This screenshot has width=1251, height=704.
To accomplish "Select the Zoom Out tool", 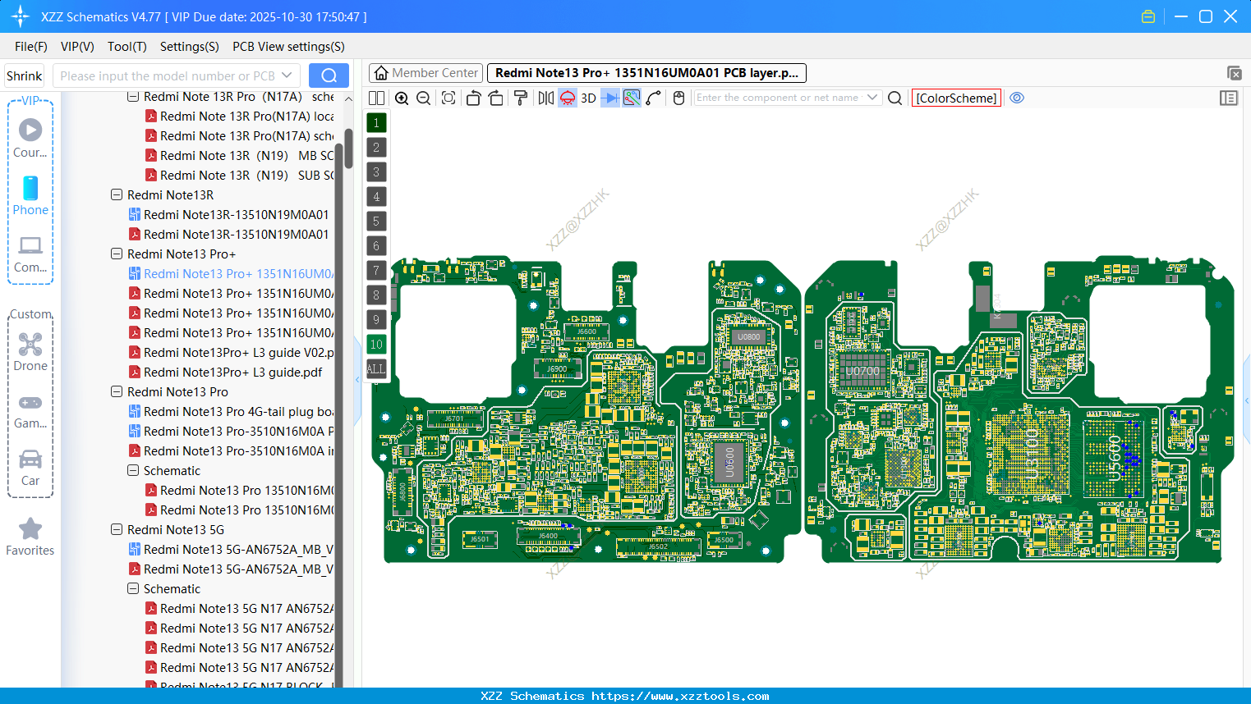I will (423, 98).
